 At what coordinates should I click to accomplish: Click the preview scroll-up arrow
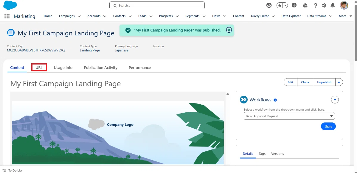(x=228, y=94)
